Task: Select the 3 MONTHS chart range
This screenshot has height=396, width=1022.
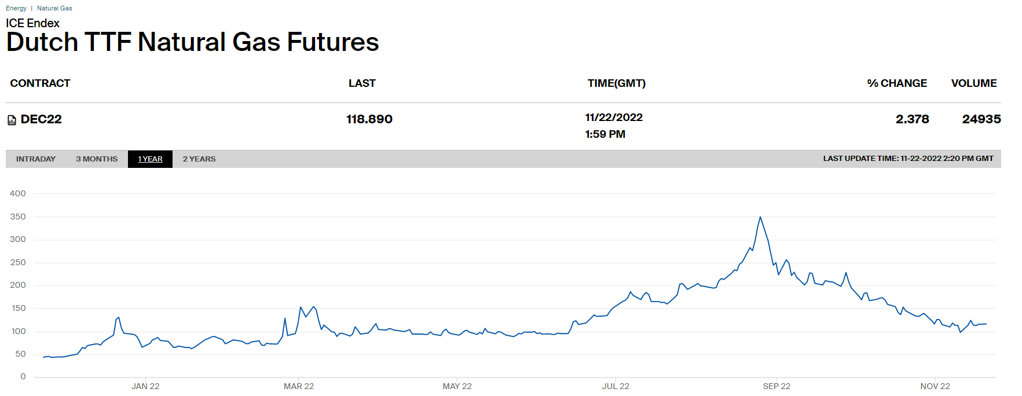Action: [97, 159]
